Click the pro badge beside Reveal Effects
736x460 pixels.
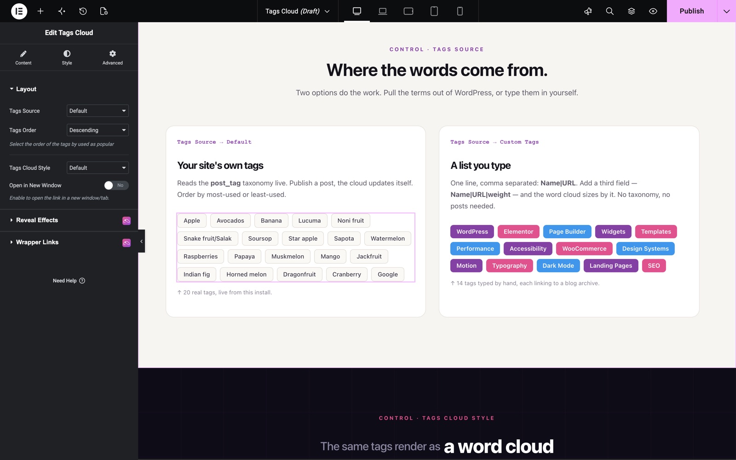pyautogui.click(x=126, y=221)
